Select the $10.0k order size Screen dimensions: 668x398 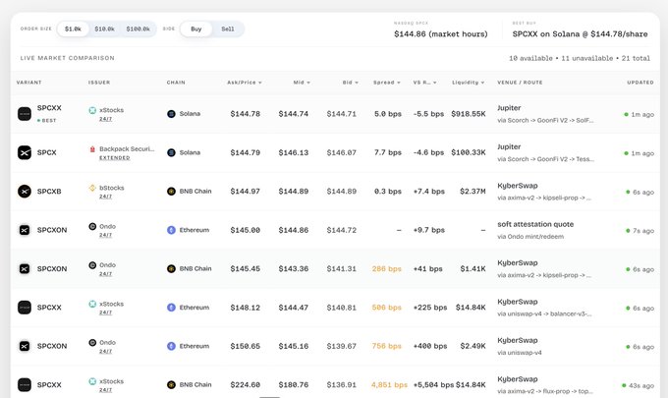pyautogui.click(x=104, y=28)
